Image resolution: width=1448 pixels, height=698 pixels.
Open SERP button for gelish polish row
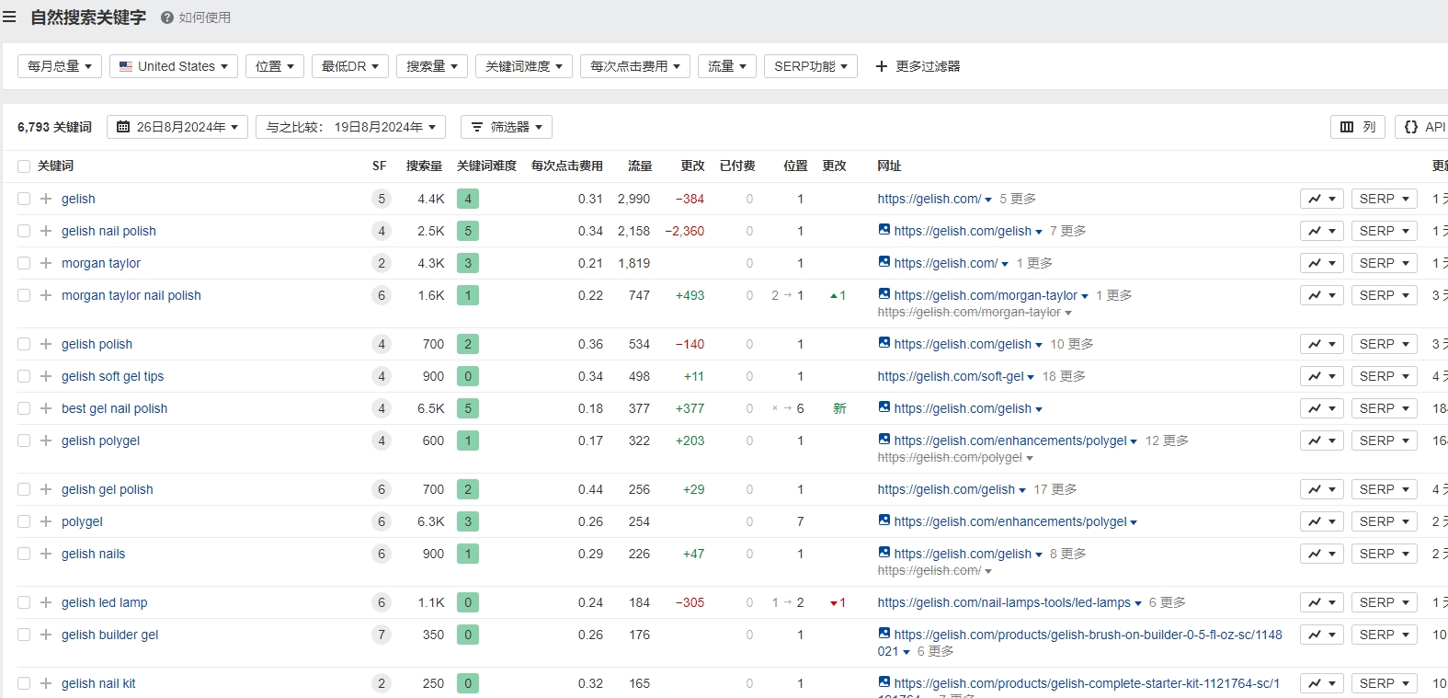[1385, 344]
